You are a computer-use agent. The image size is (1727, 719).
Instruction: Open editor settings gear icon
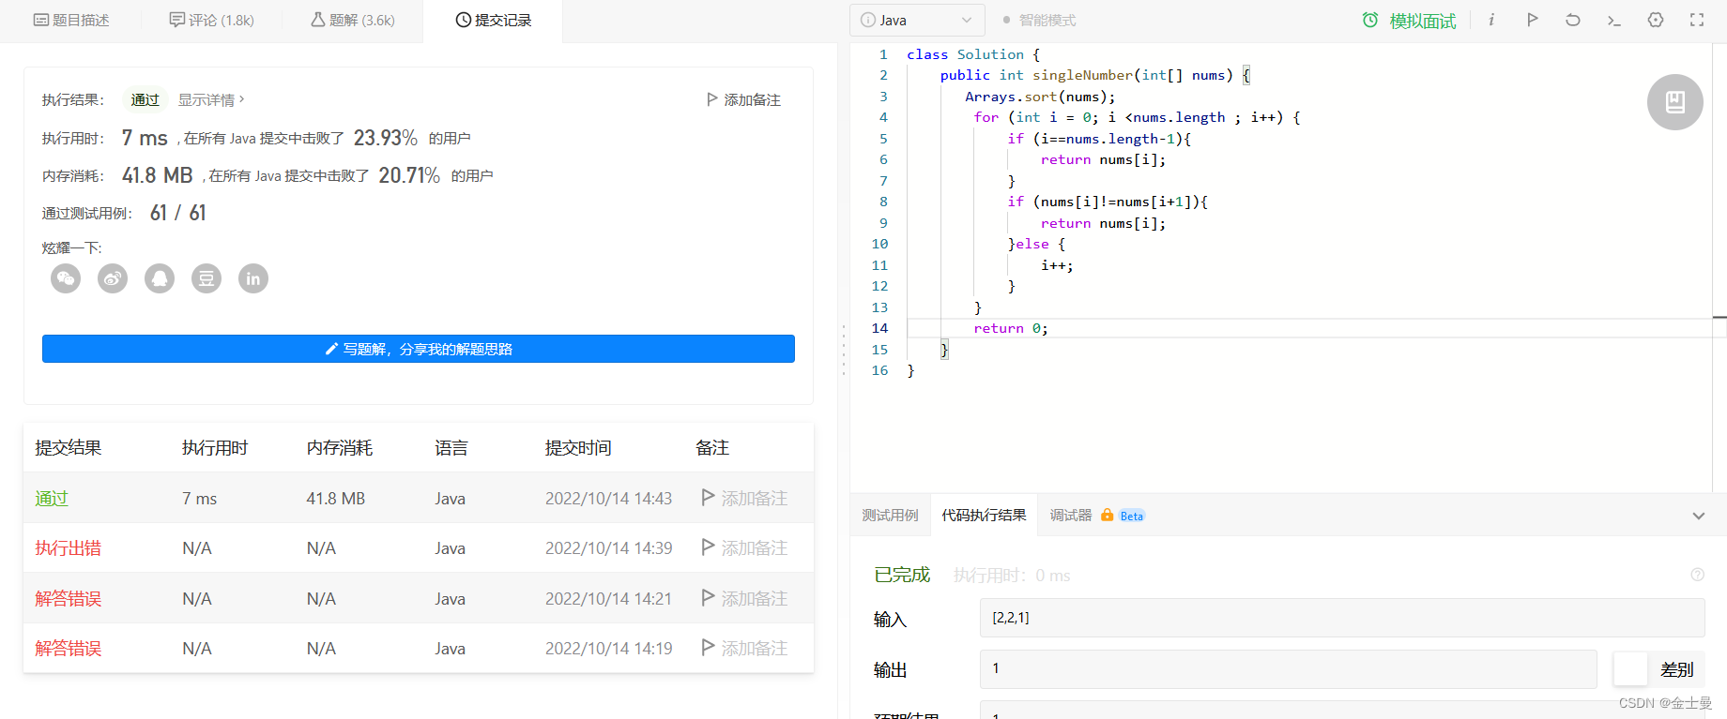click(1656, 20)
